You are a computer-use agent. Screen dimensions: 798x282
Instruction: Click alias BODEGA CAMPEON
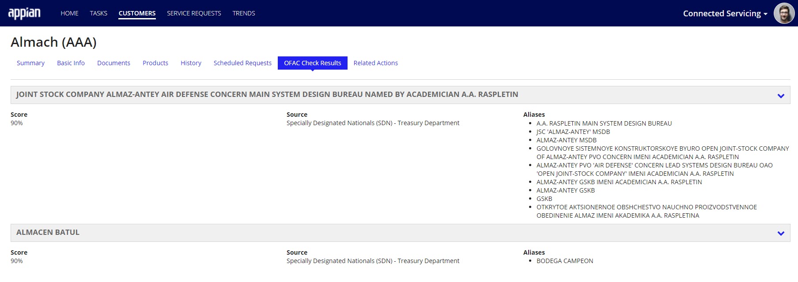[565, 261]
